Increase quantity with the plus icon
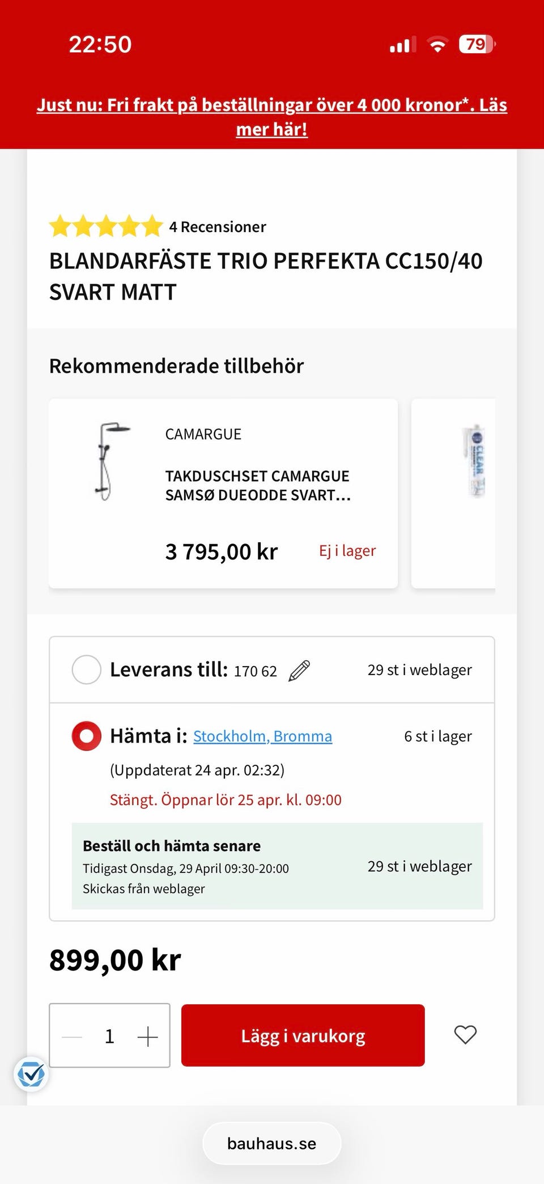Screen dimensions: 544x1184 coord(147,1036)
